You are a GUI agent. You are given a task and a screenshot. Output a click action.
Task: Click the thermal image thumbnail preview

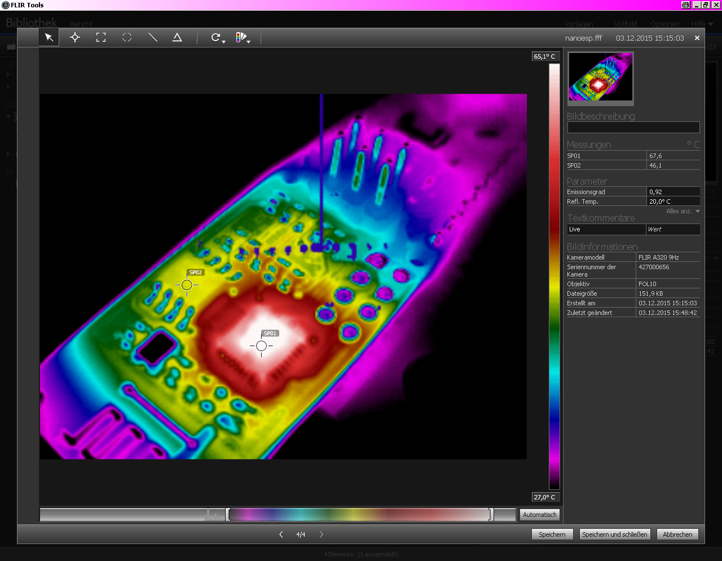click(600, 78)
